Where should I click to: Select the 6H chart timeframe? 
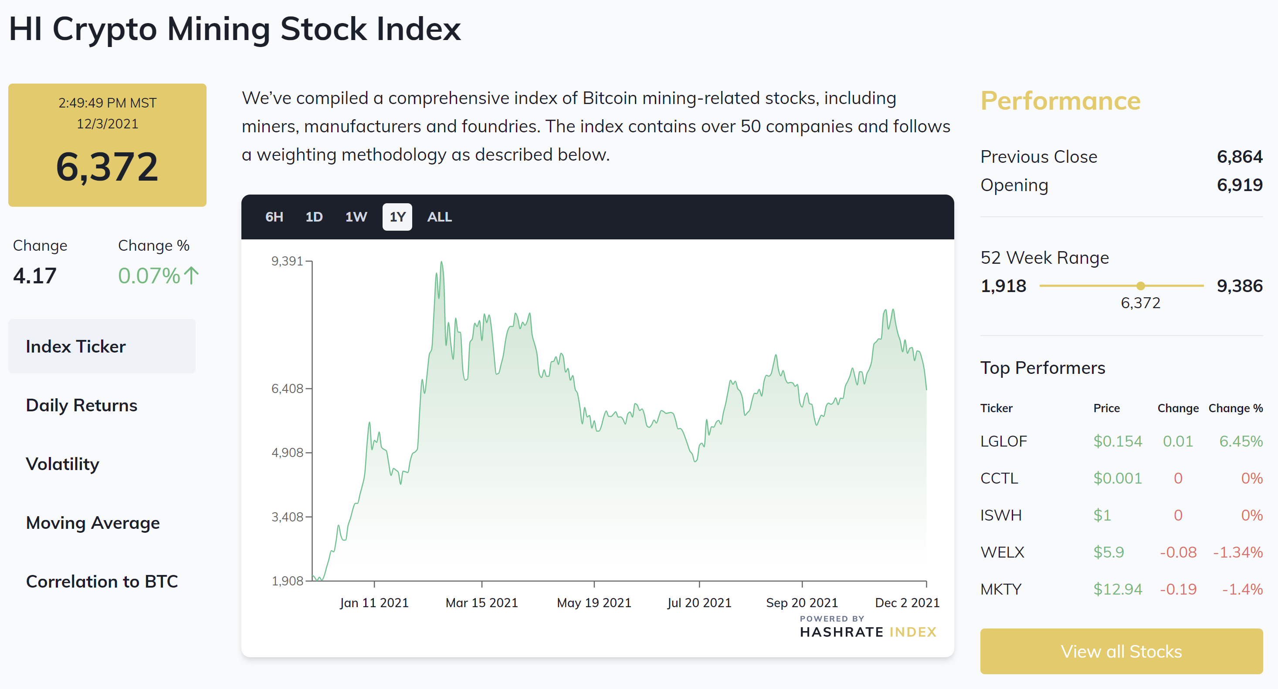(274, 217)
